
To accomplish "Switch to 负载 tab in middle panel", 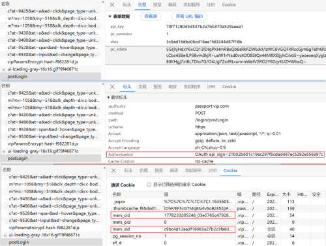I will click(x=142, y=87).
